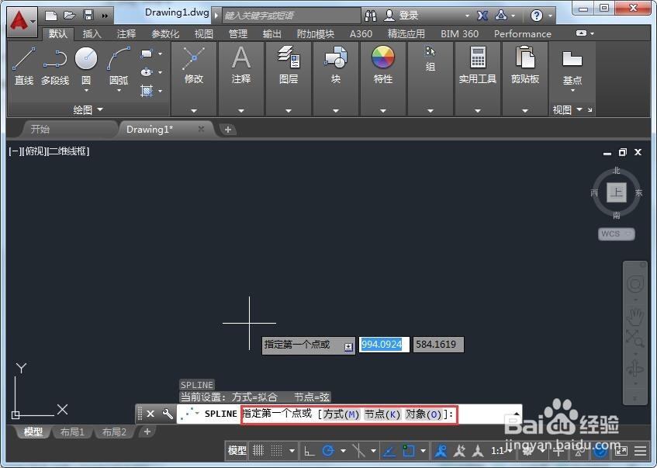657x468 pixels.
Task: Toggle Ortho mode in status bar
Action: pos(309,451)
